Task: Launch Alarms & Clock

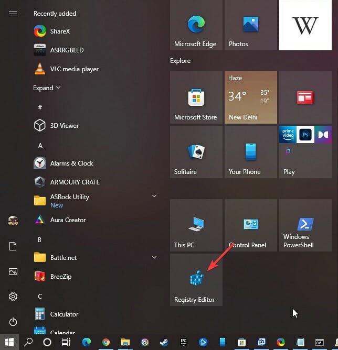Action: tap(64, 163)
